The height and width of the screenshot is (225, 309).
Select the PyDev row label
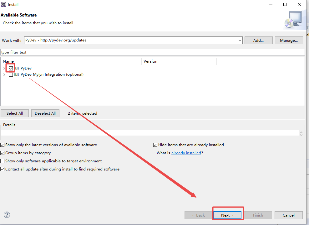pos(26,68)
